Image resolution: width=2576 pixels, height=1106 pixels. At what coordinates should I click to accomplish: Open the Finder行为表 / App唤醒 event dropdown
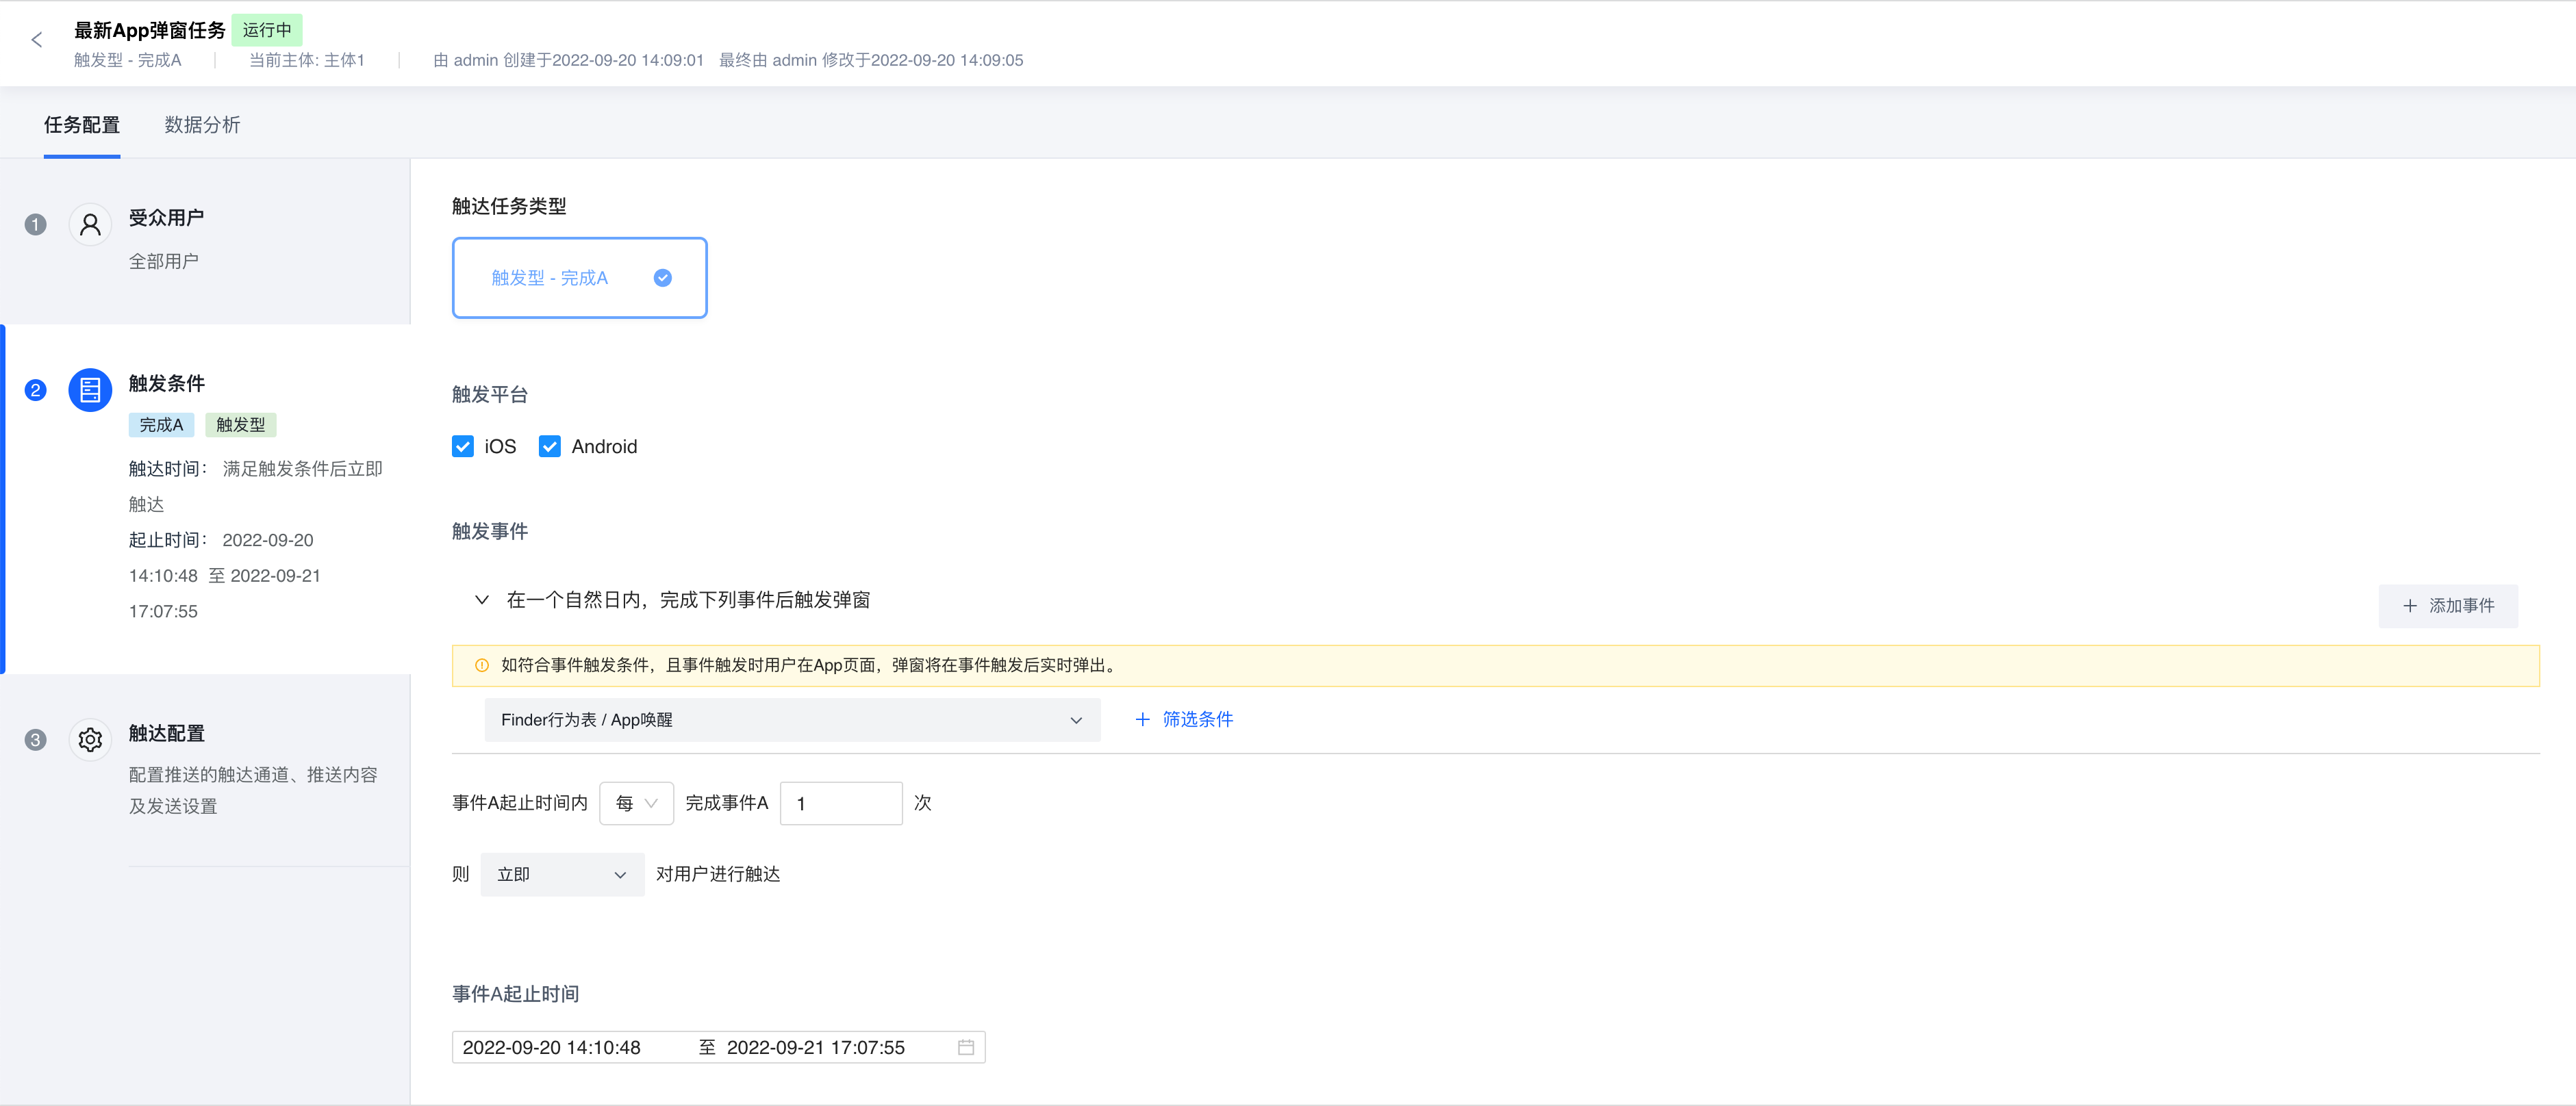coord(791,721)
